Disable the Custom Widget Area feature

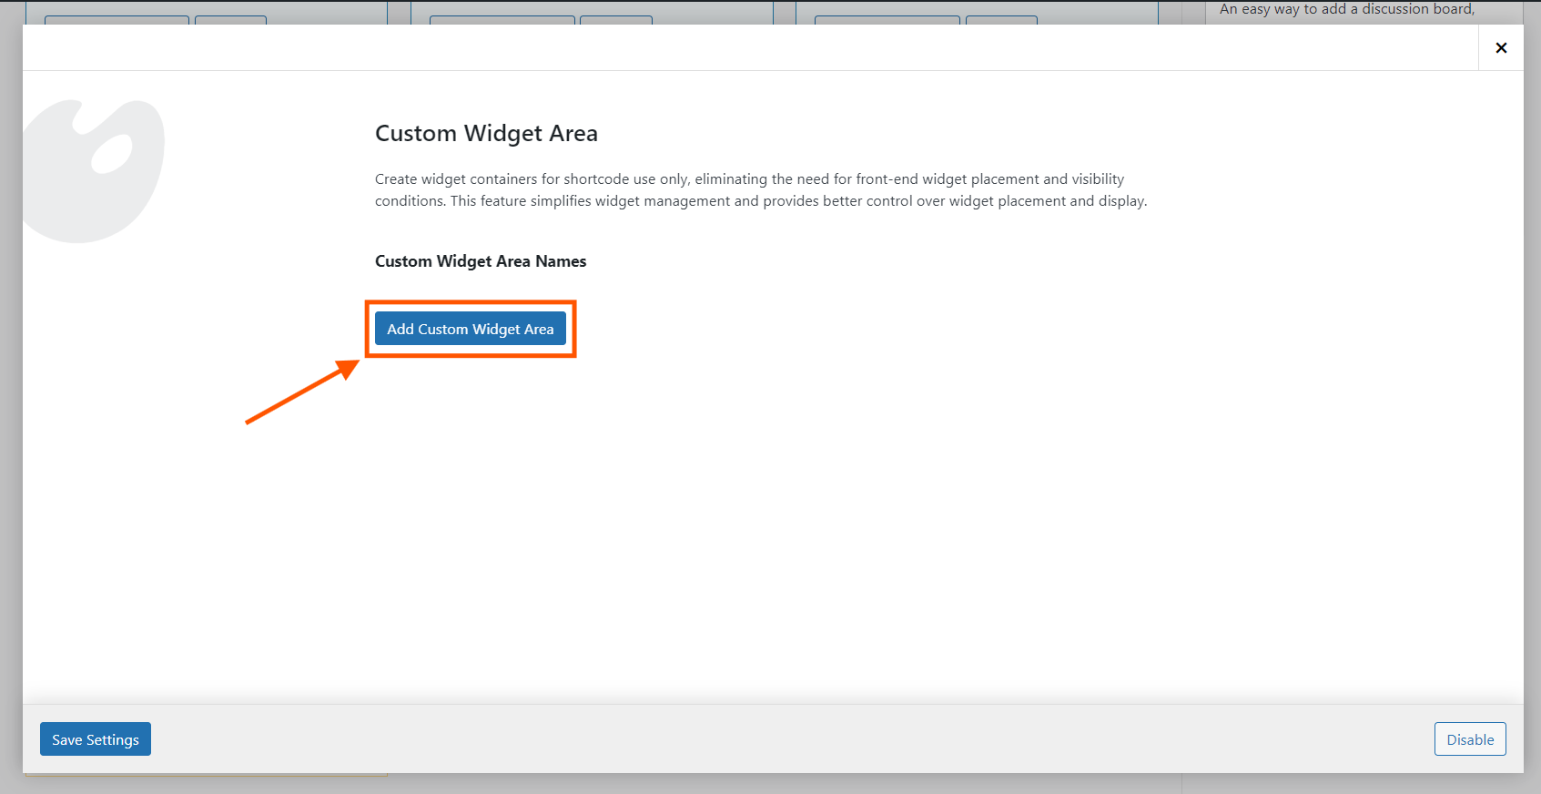pyautogui.click(x=1470, y=739)
